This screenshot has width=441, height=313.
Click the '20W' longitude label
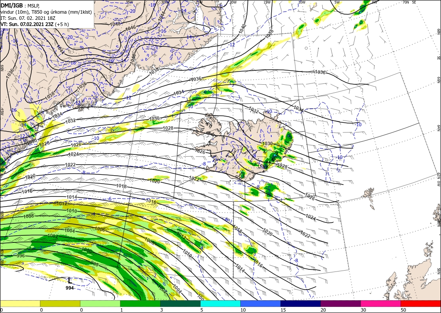[x=233, y=2]
